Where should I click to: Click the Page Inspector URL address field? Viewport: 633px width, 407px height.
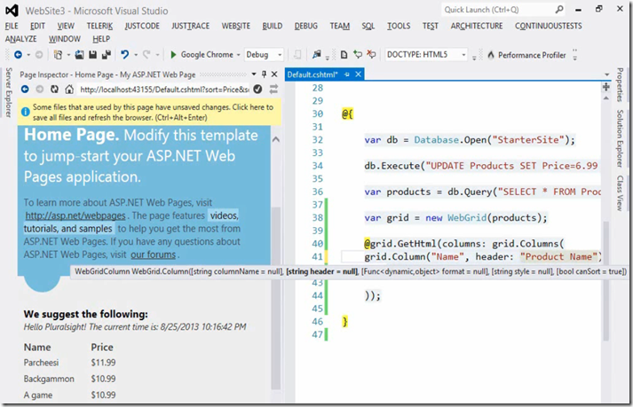coord(164,90)
